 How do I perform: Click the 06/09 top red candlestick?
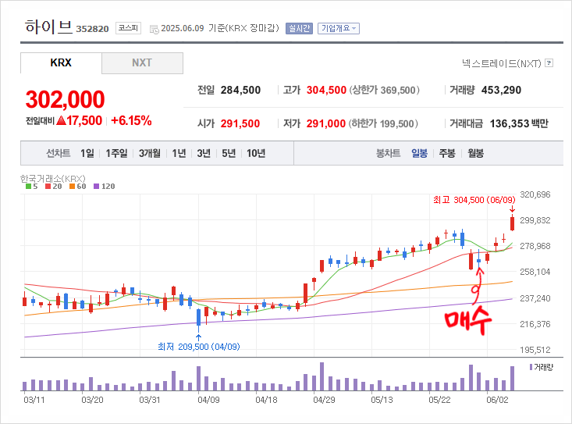point(512,223)
